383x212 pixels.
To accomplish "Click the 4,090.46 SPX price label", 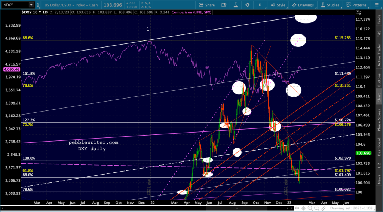I will [x=12, y=70].
